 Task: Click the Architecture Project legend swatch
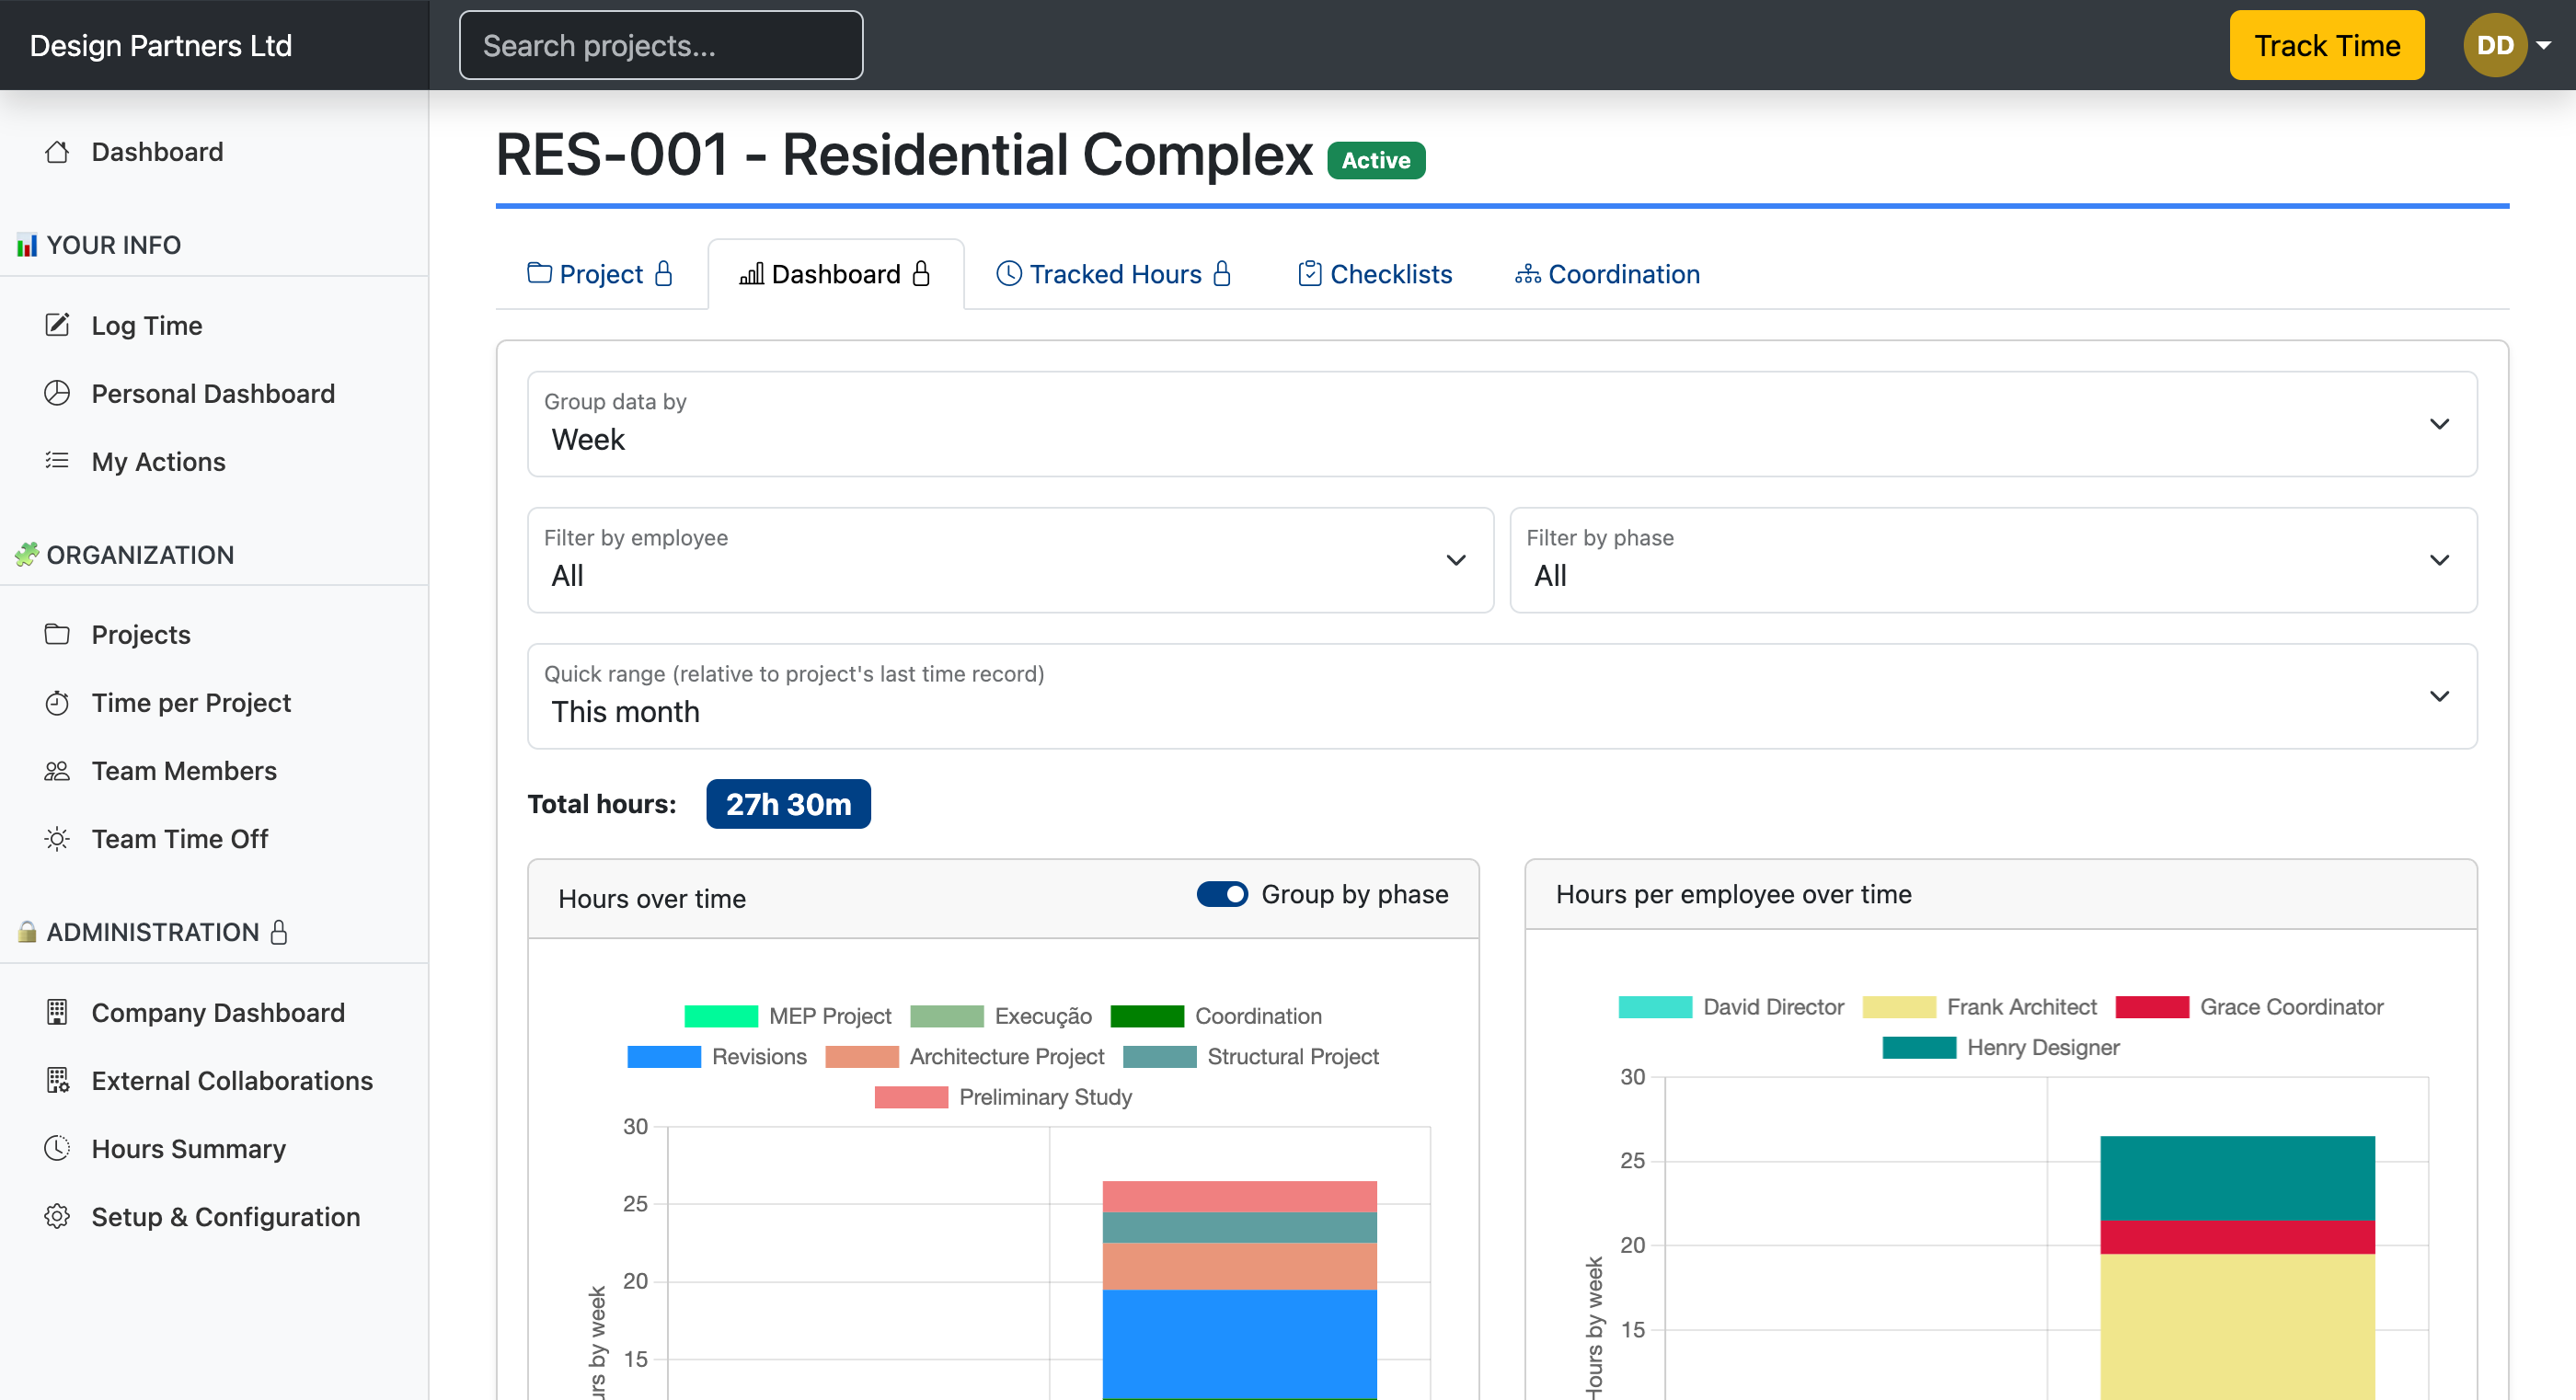(862, 1056)
